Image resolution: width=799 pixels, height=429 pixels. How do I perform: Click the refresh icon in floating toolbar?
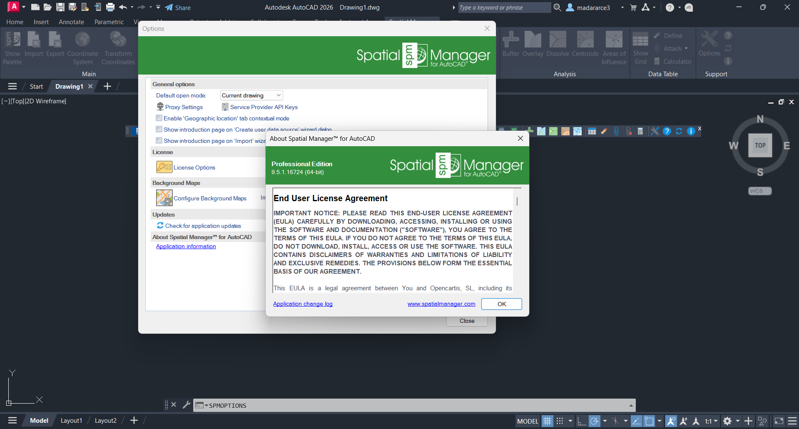[679, 131]
